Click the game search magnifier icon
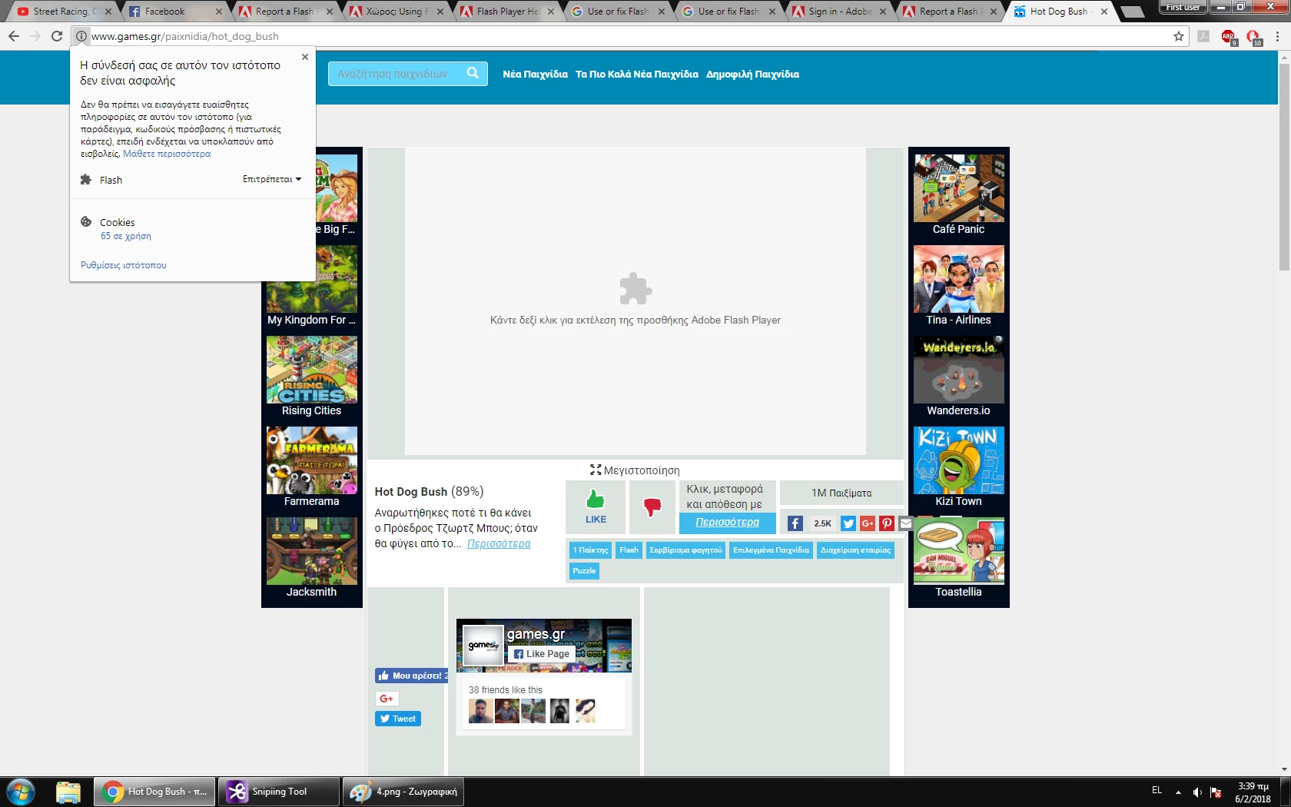Screen dimensions: 1291x807 click(x=473, y=73)
